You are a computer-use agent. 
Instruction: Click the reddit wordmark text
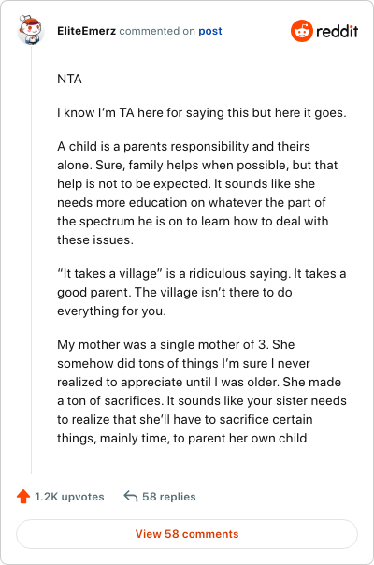pos(338,32)
